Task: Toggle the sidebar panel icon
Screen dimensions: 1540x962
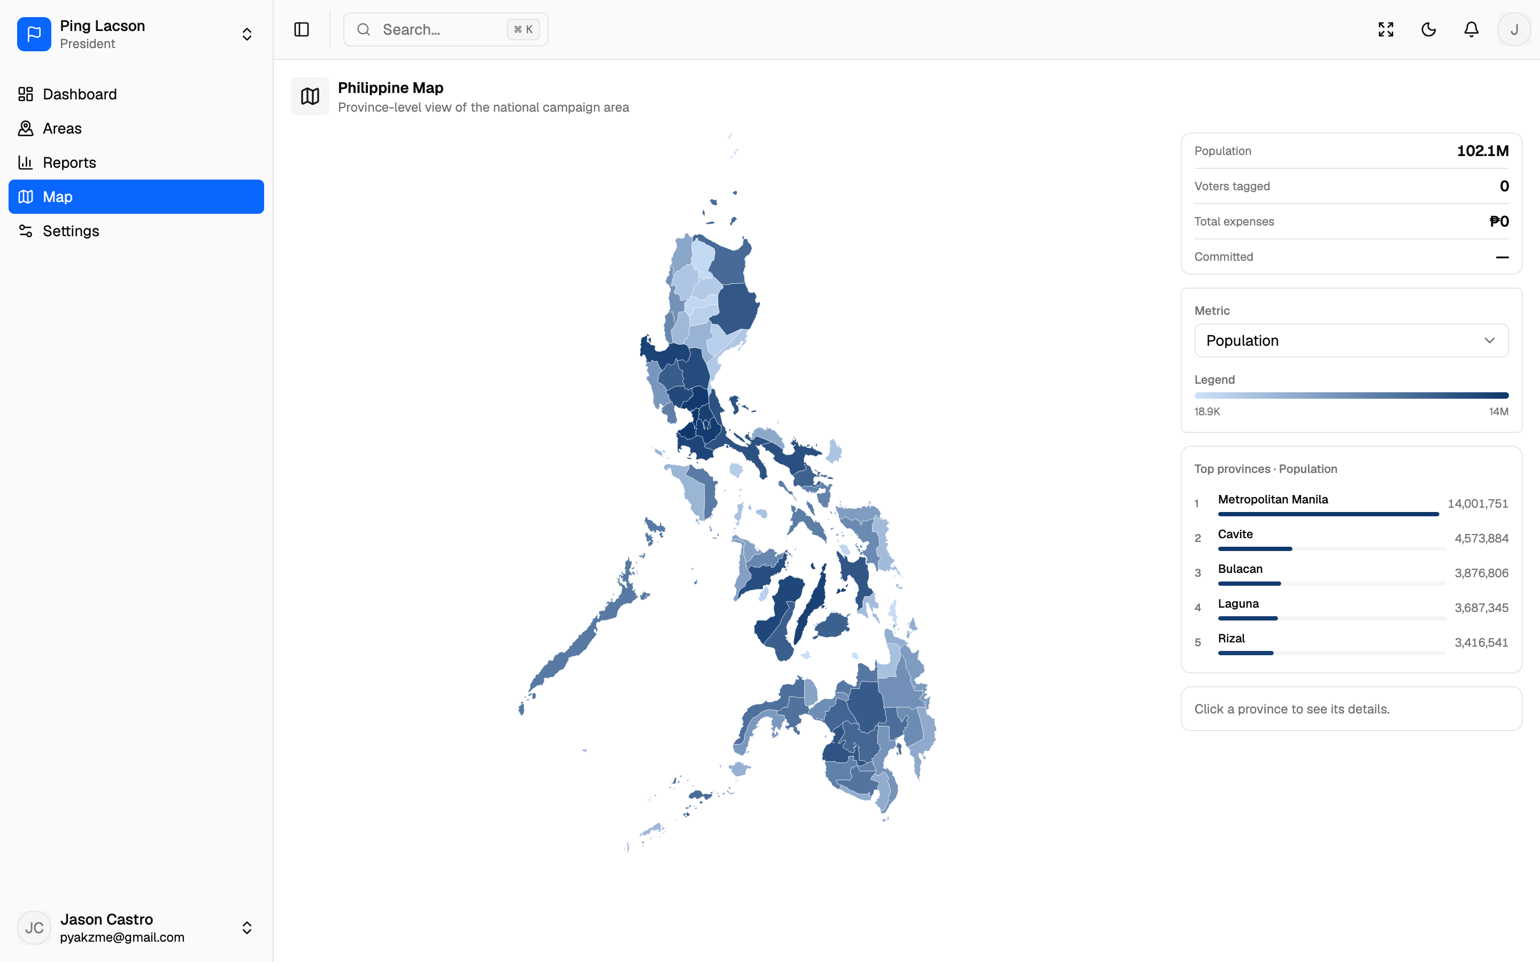Action: (302, 29)
